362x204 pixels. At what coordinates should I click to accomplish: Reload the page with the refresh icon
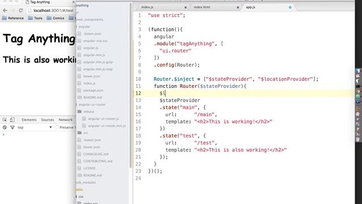(x=21, y=10)
